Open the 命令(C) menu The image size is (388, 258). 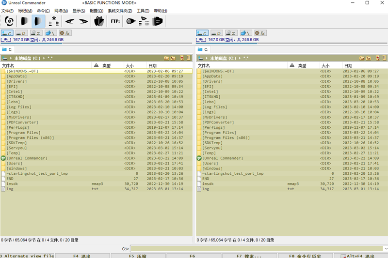pyautogui.click(x=43, y=11)
